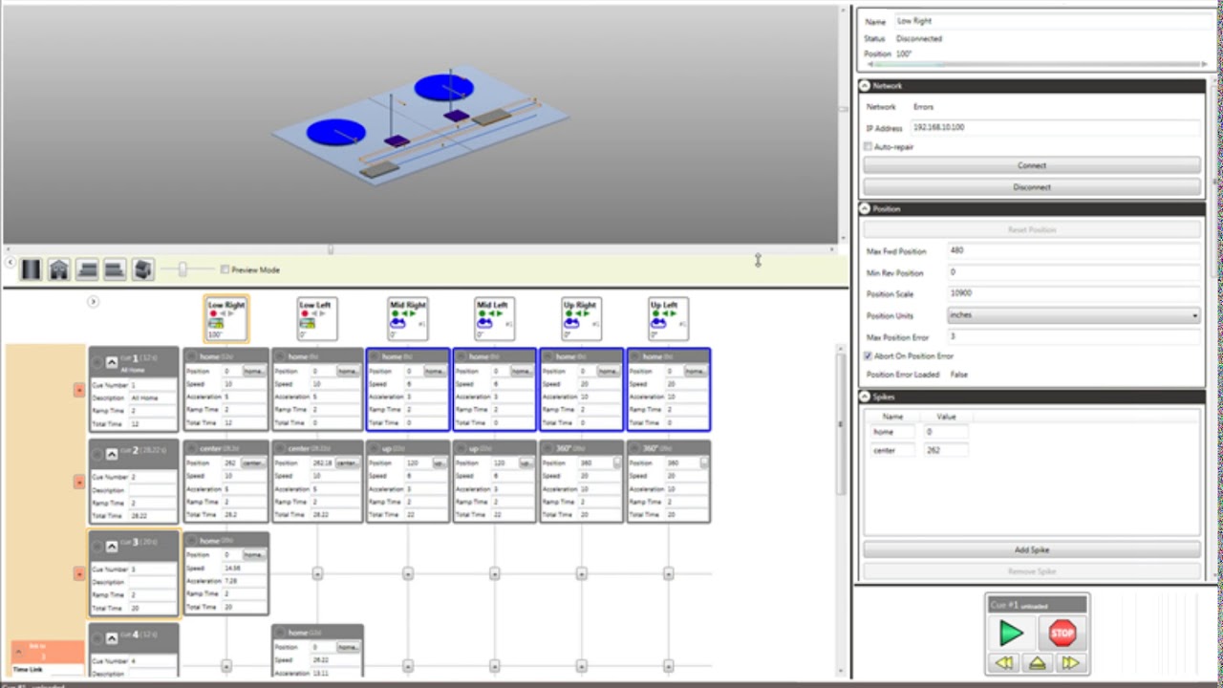This screenshot has width=1223, height=688.
Task: Click the house-shaped home view icon
Action: 59,269
